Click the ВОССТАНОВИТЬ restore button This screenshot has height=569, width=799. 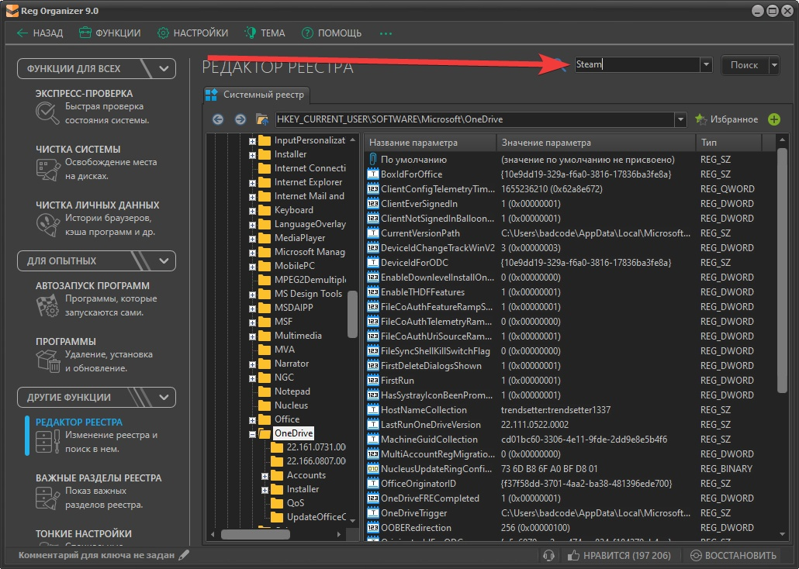click(733, 555)
